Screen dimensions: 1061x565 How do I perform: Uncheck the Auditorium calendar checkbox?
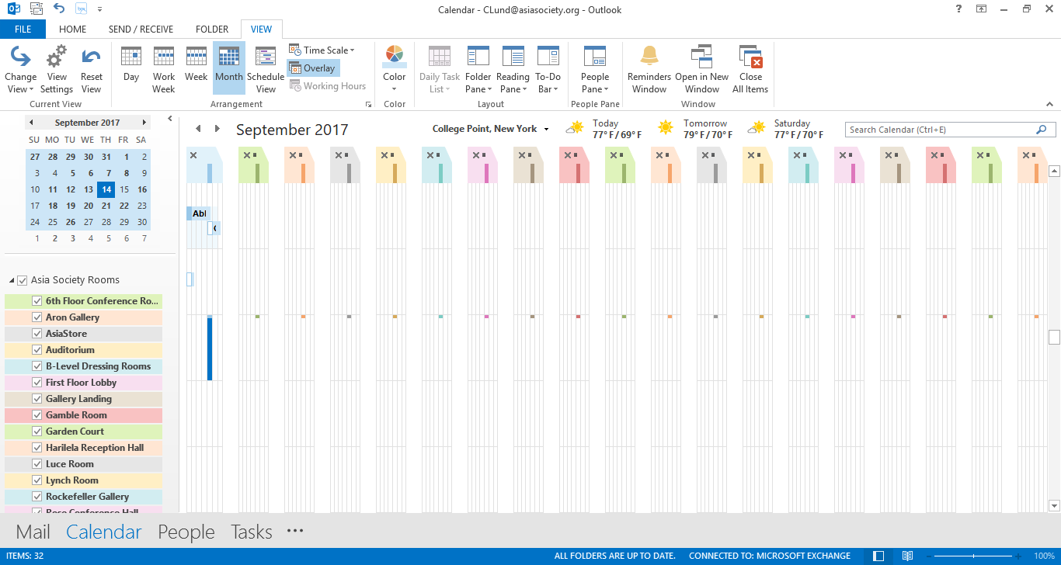click(x=37, y=350)
